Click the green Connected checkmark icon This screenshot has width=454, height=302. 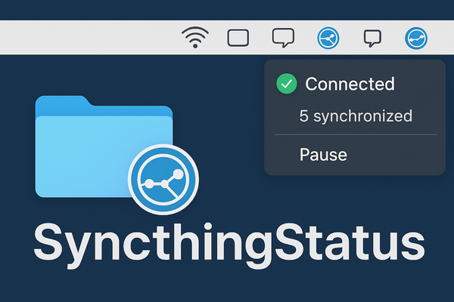click(x=286, y=84)
